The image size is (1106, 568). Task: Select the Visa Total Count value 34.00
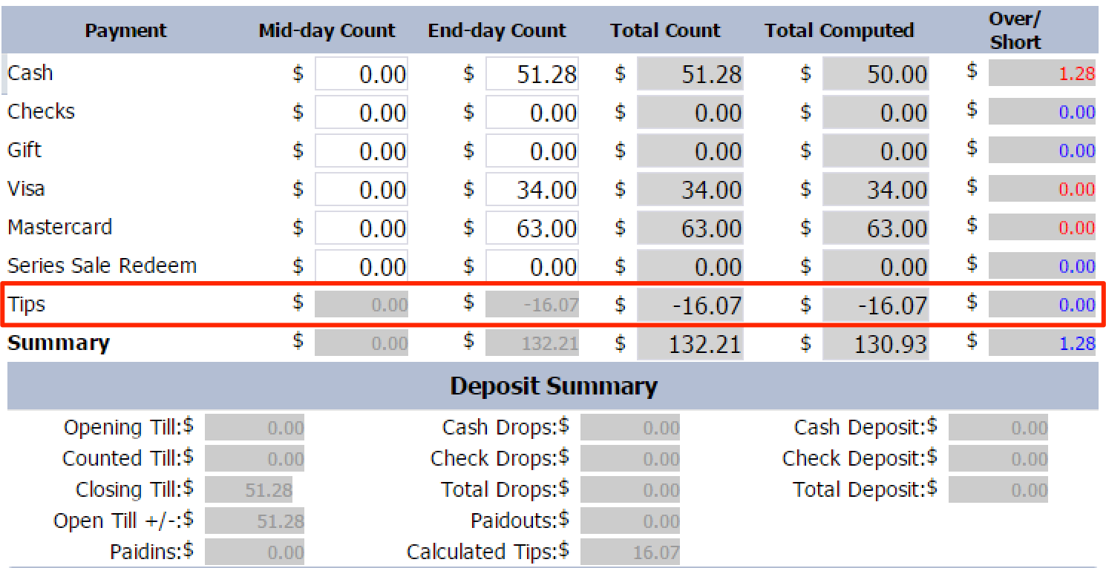click(x=690, y=189)
